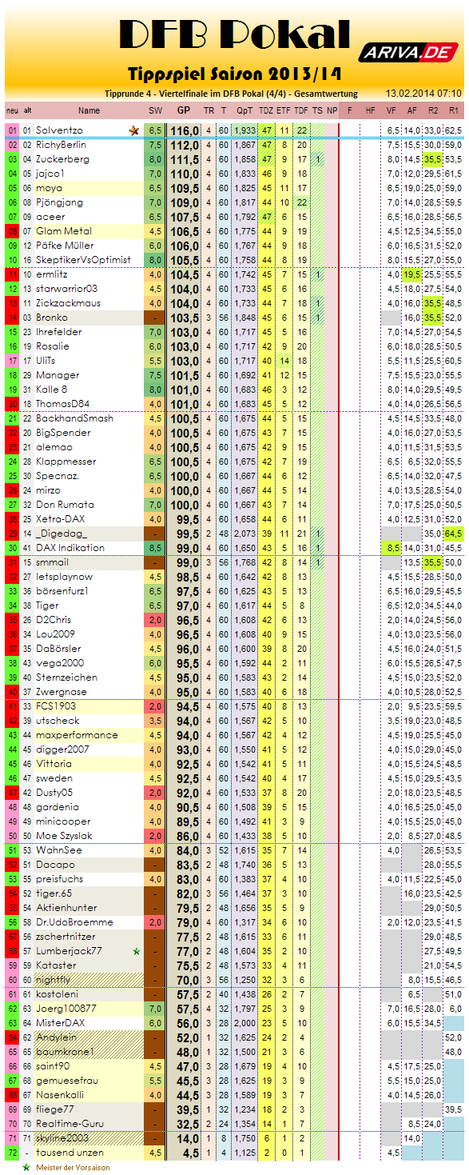Select player name Klappmesser
Screen dimensions: 469x1175
pyautogui.click(x=66, y=462)
